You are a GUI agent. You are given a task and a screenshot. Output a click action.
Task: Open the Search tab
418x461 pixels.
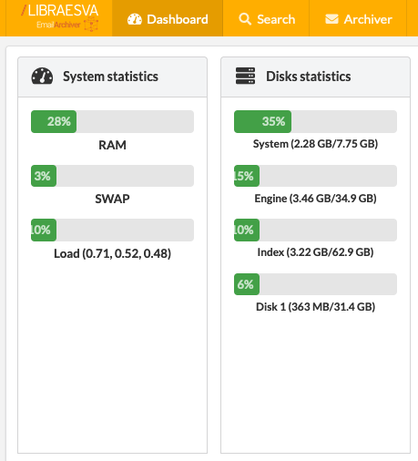coord(266,18)
